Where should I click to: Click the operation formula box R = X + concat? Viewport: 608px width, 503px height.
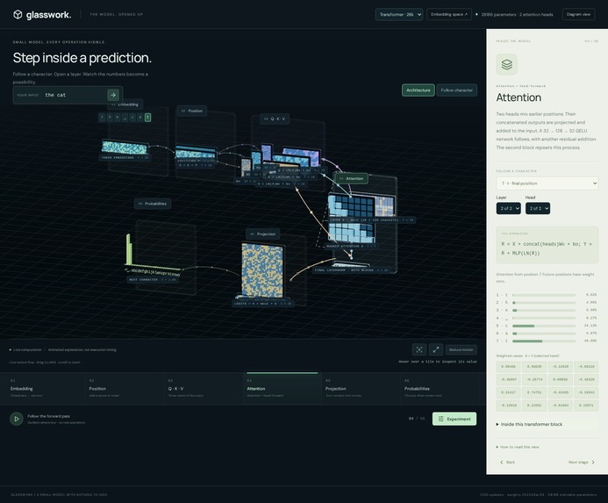click(x=547, y=245)
